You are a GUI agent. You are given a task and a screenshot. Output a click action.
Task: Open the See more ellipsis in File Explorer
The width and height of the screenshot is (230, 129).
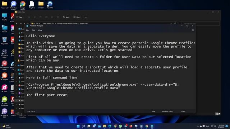[86, 17]
